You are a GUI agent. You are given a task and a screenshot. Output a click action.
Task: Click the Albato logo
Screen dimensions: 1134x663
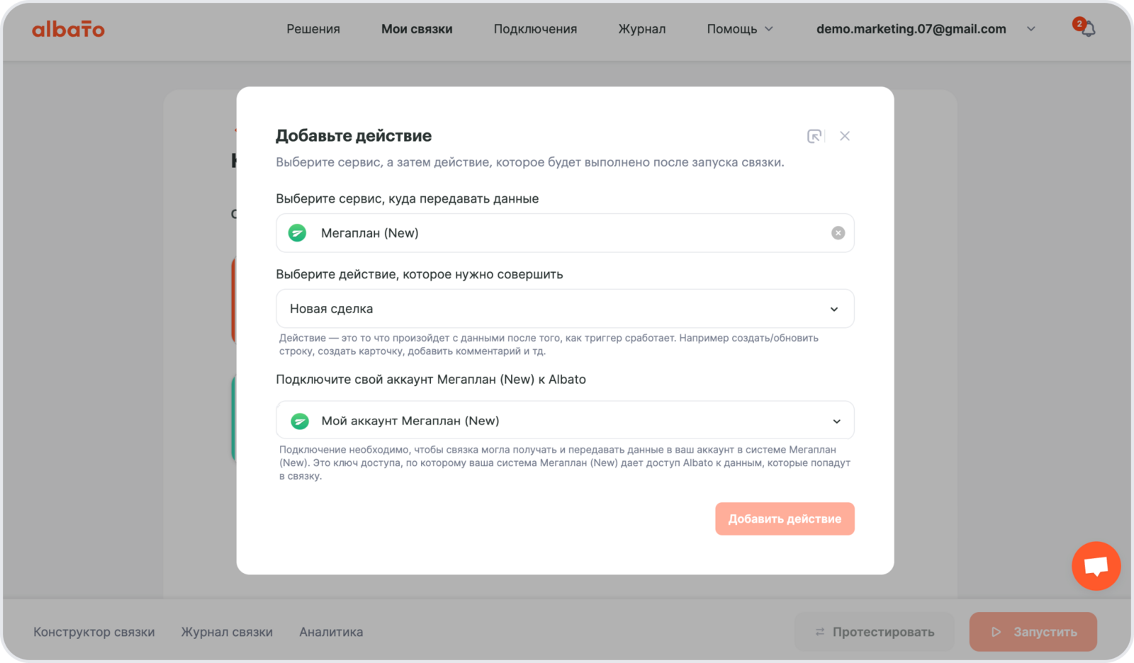pyautogui.click(x=68, y=29)
